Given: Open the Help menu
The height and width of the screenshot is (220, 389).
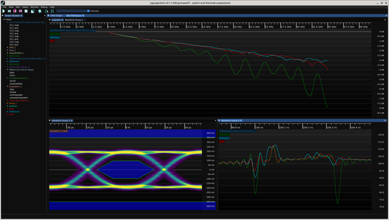Looking at the screenshot, I should pyautogui.click(x=52, y=7).
